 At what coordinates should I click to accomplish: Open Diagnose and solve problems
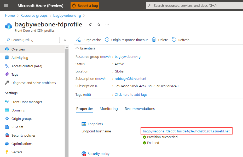(x=33, y=83)
